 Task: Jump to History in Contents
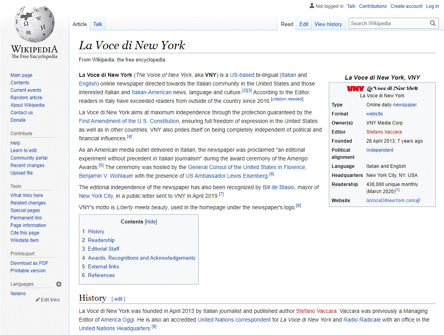pos(96,232)
